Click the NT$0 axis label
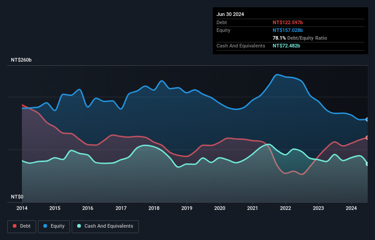 click(x=17, y=197)
